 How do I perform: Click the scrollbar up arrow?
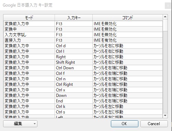point(165,17)
